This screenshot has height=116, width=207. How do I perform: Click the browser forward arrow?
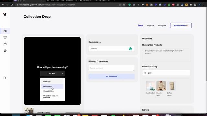point(7,5)
